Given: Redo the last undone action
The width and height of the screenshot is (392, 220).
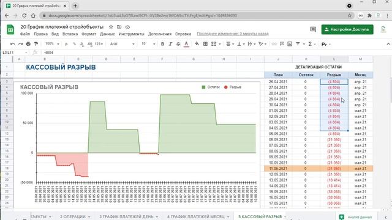Looking at the screenshot, I should (x=20, y=44).
